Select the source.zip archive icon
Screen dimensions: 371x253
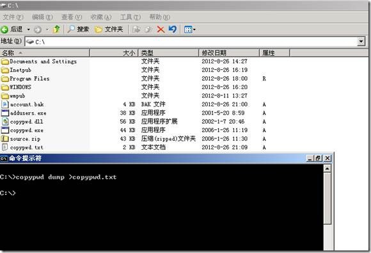point(4,139)
